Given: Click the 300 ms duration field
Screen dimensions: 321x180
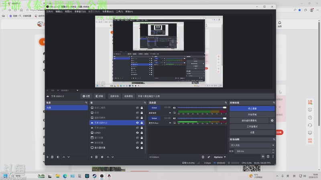Looking at the screenshot, I should [x=253, y=151].
